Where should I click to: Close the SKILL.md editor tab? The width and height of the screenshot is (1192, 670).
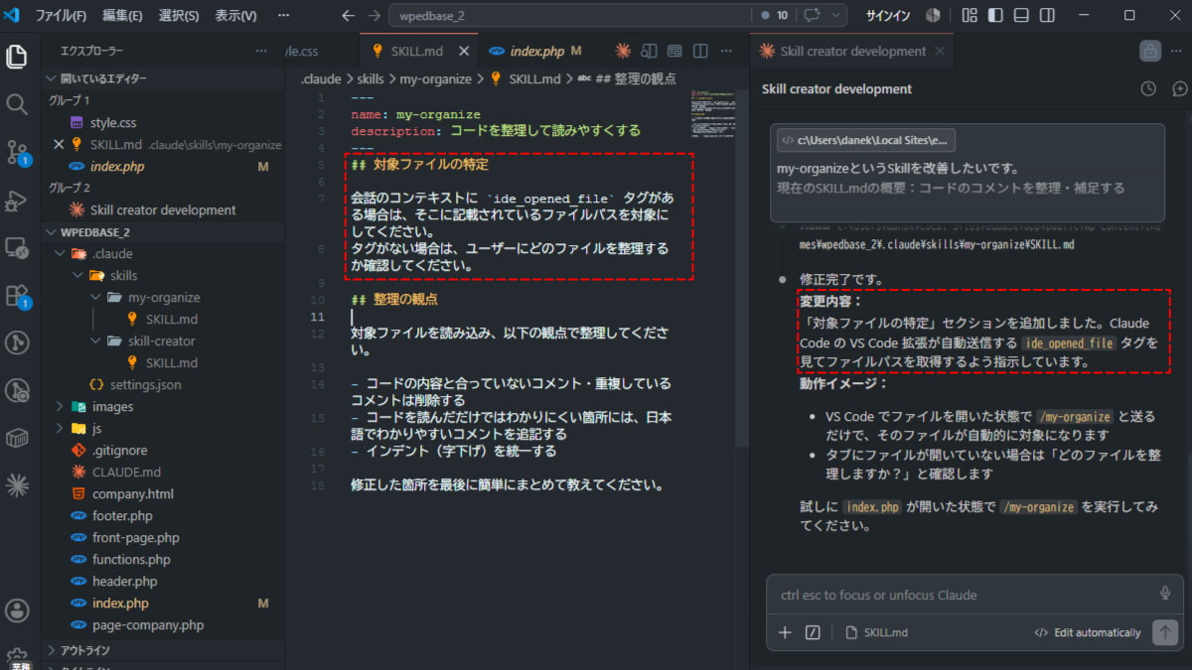pos(464,51)
